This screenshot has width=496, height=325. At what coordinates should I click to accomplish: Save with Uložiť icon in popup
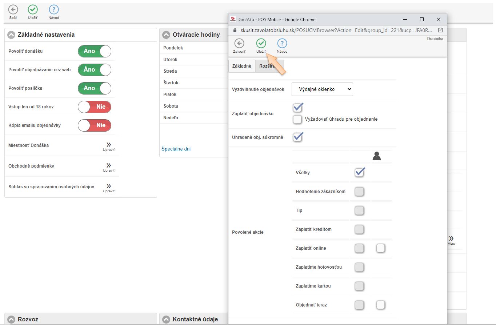[261, 44]
